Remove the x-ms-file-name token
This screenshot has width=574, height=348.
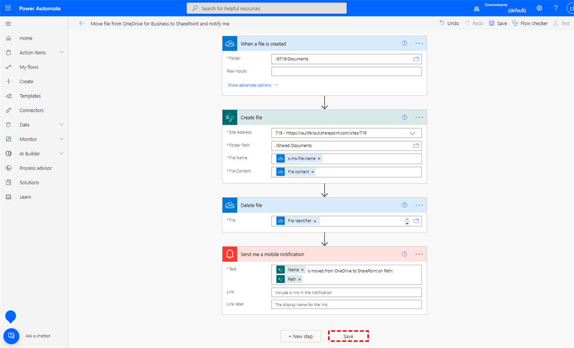click(x=319, y=158)
